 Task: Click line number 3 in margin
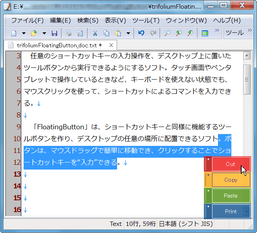click(x=19, y=56)
